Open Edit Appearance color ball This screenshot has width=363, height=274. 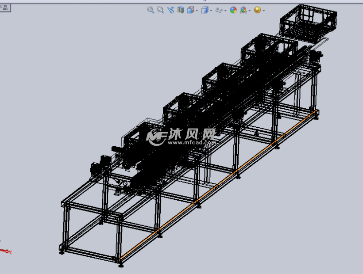pos(233,10)
